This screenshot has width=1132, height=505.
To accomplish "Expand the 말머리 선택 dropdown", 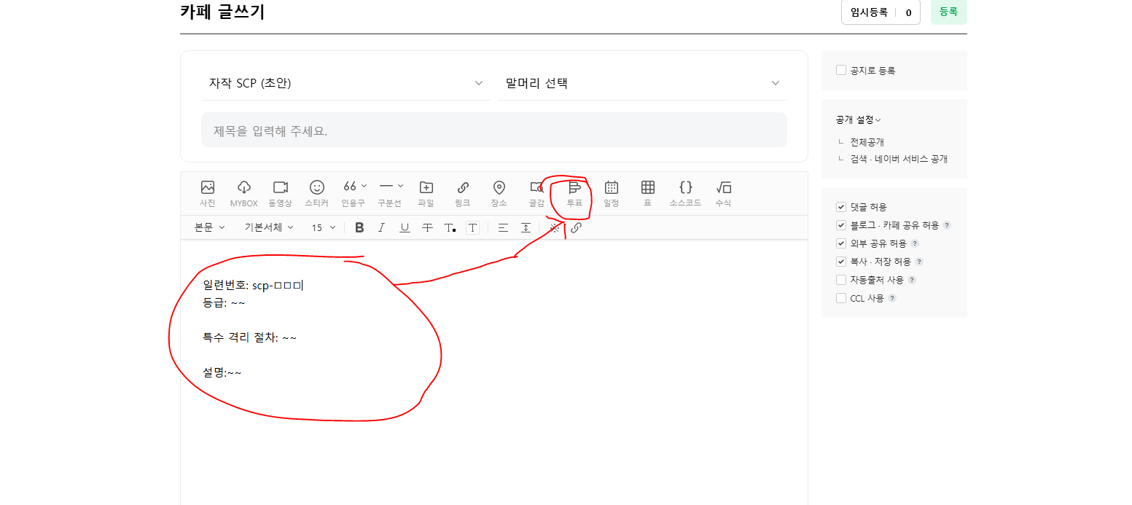I will [x=641, y=83].
